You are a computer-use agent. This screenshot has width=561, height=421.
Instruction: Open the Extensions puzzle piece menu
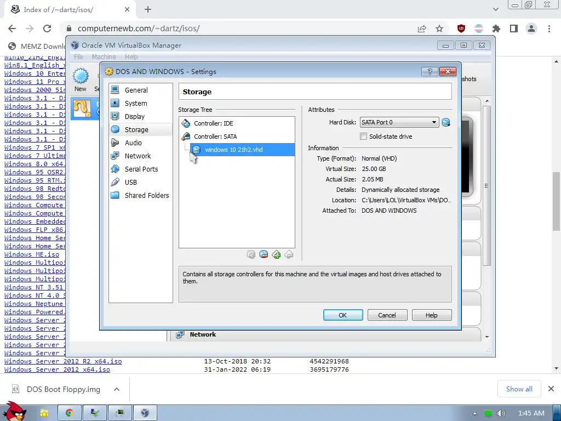[x=496, y=29]
